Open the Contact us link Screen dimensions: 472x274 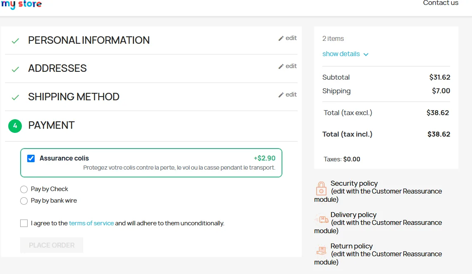441,3
